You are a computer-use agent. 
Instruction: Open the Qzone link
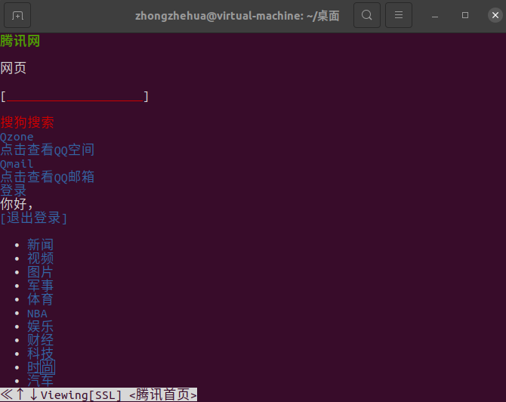click(x=17, y=137)
